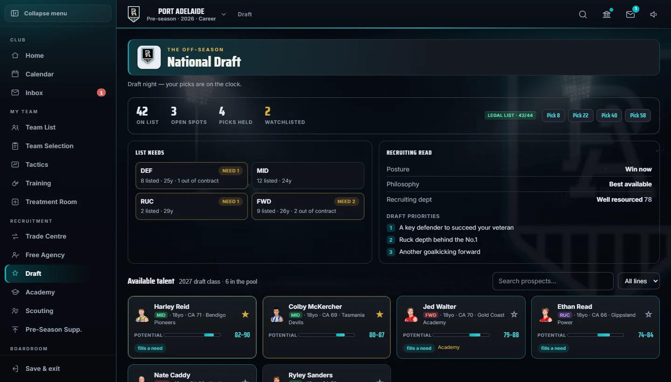Click the "Win now" posture value
The image size is (671, 382).
pos(638,169)
